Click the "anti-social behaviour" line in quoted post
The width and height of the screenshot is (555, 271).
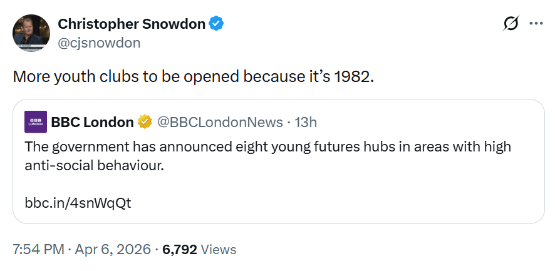point(94,167)
